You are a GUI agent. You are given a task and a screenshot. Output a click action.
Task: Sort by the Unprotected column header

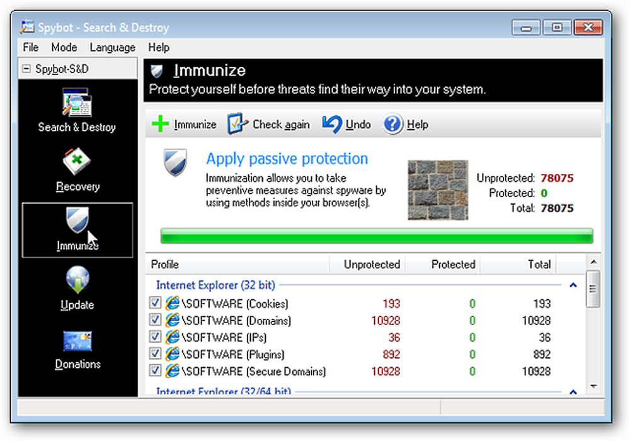point(367,264)
